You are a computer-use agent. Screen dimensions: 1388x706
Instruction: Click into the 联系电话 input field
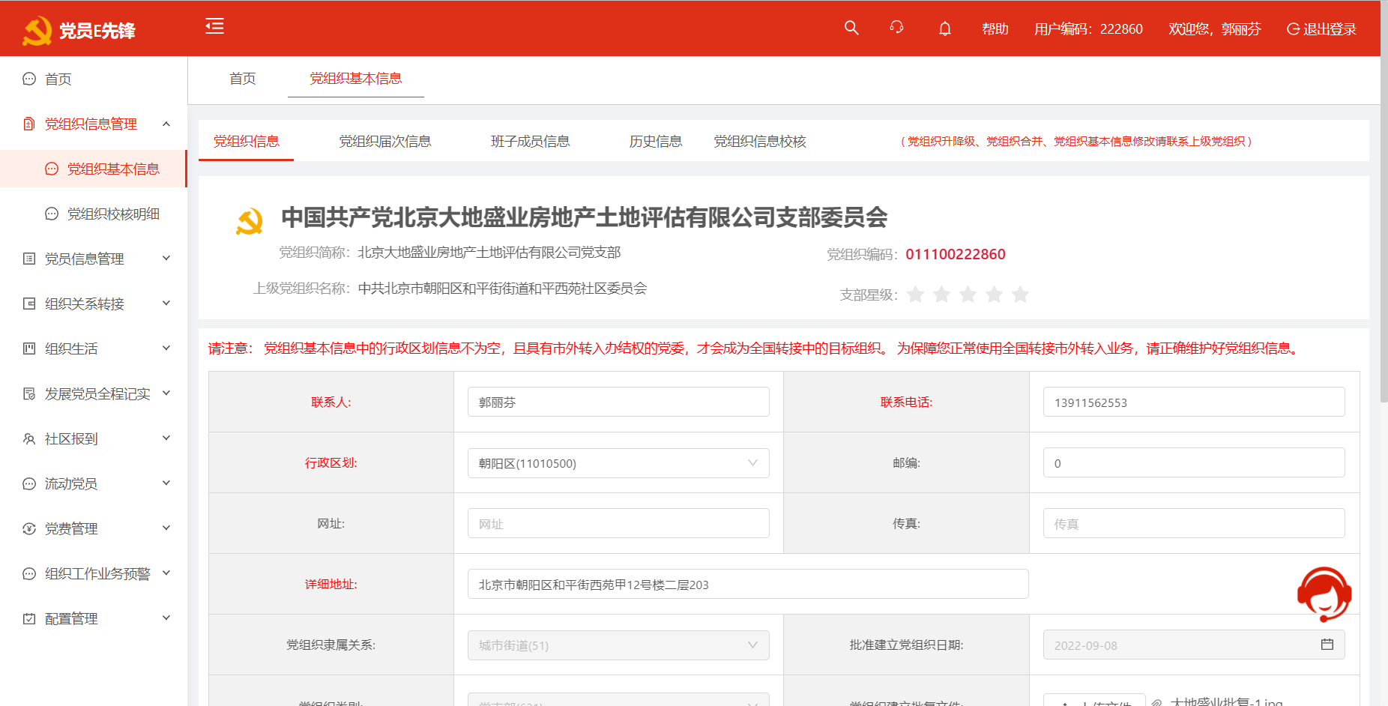pyautogui.click(x=1193, y=402)
